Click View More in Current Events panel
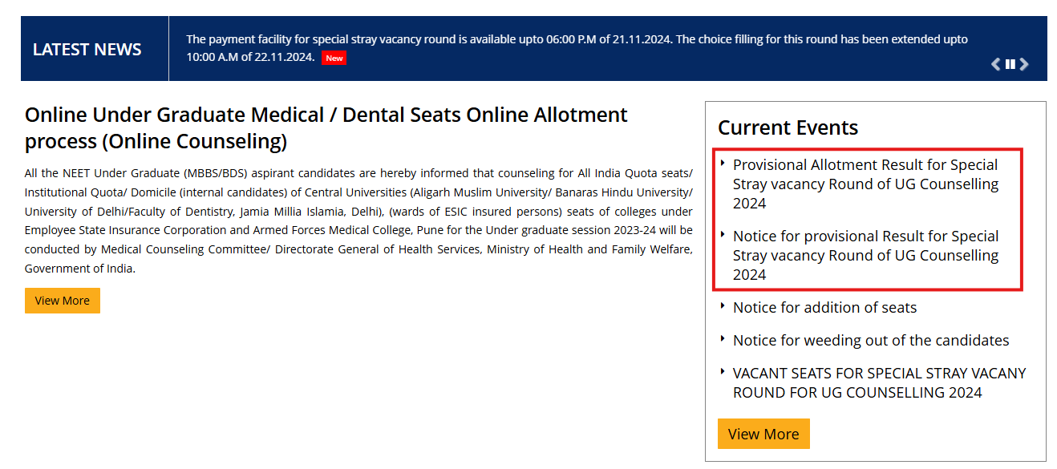The image size is (1057, 469). [763, 433]
